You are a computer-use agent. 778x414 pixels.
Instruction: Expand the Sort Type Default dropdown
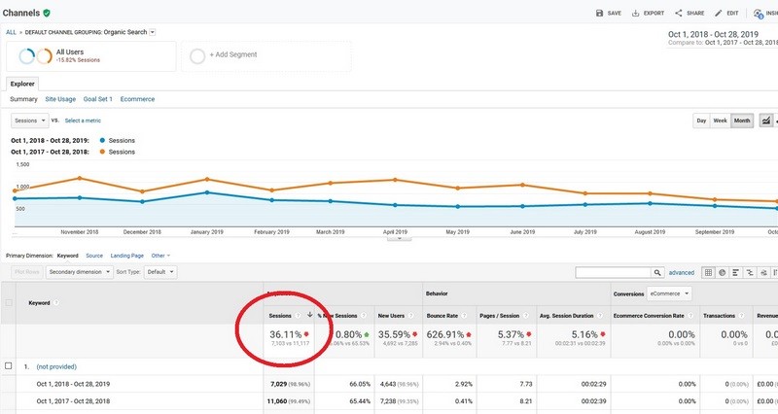(x=159, y=272)
